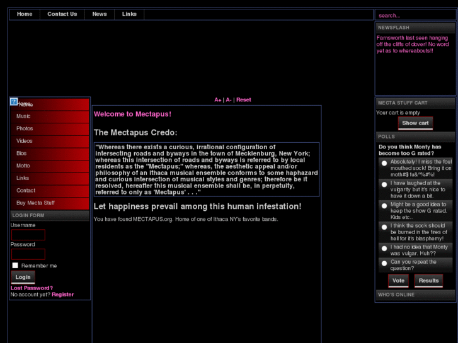458x343 pixels.
Task: Select poll option 'I think the sock should be burned'
Action: tap(384, 227)
